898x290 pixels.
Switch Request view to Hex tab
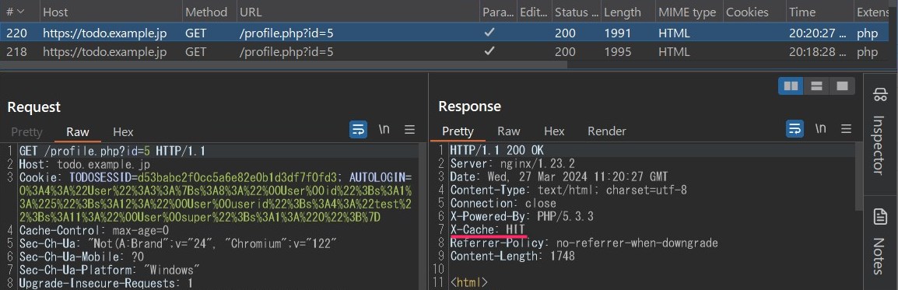123,132
